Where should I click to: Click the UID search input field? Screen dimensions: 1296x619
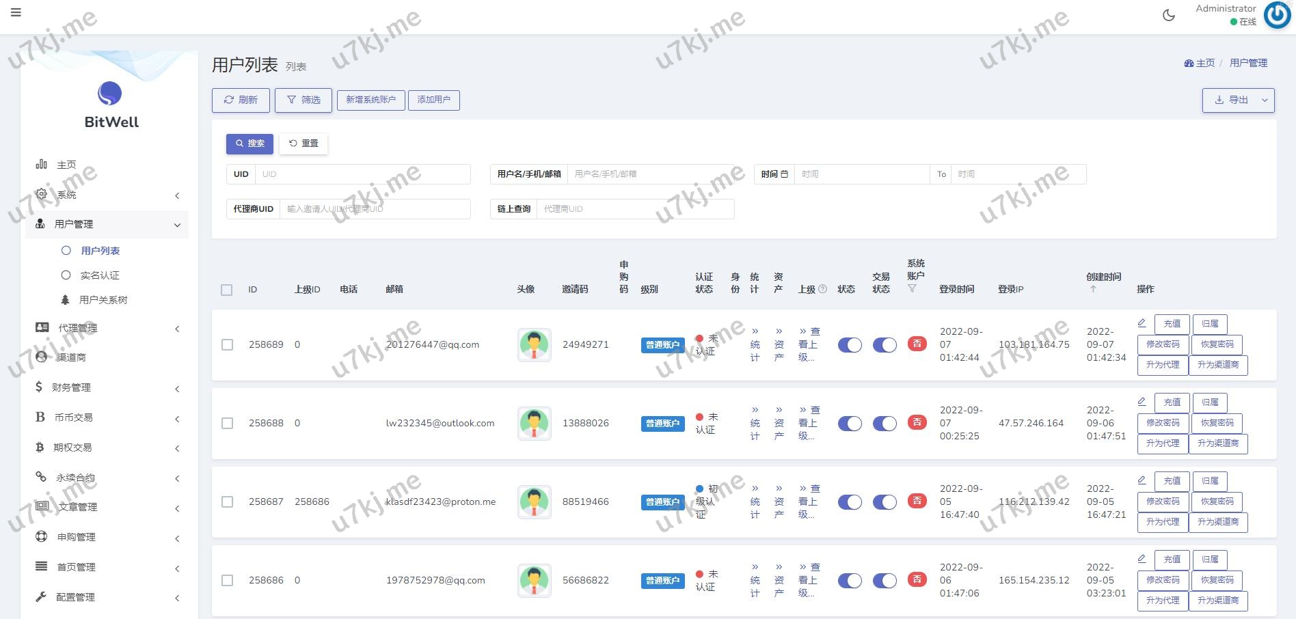(362, 174)
